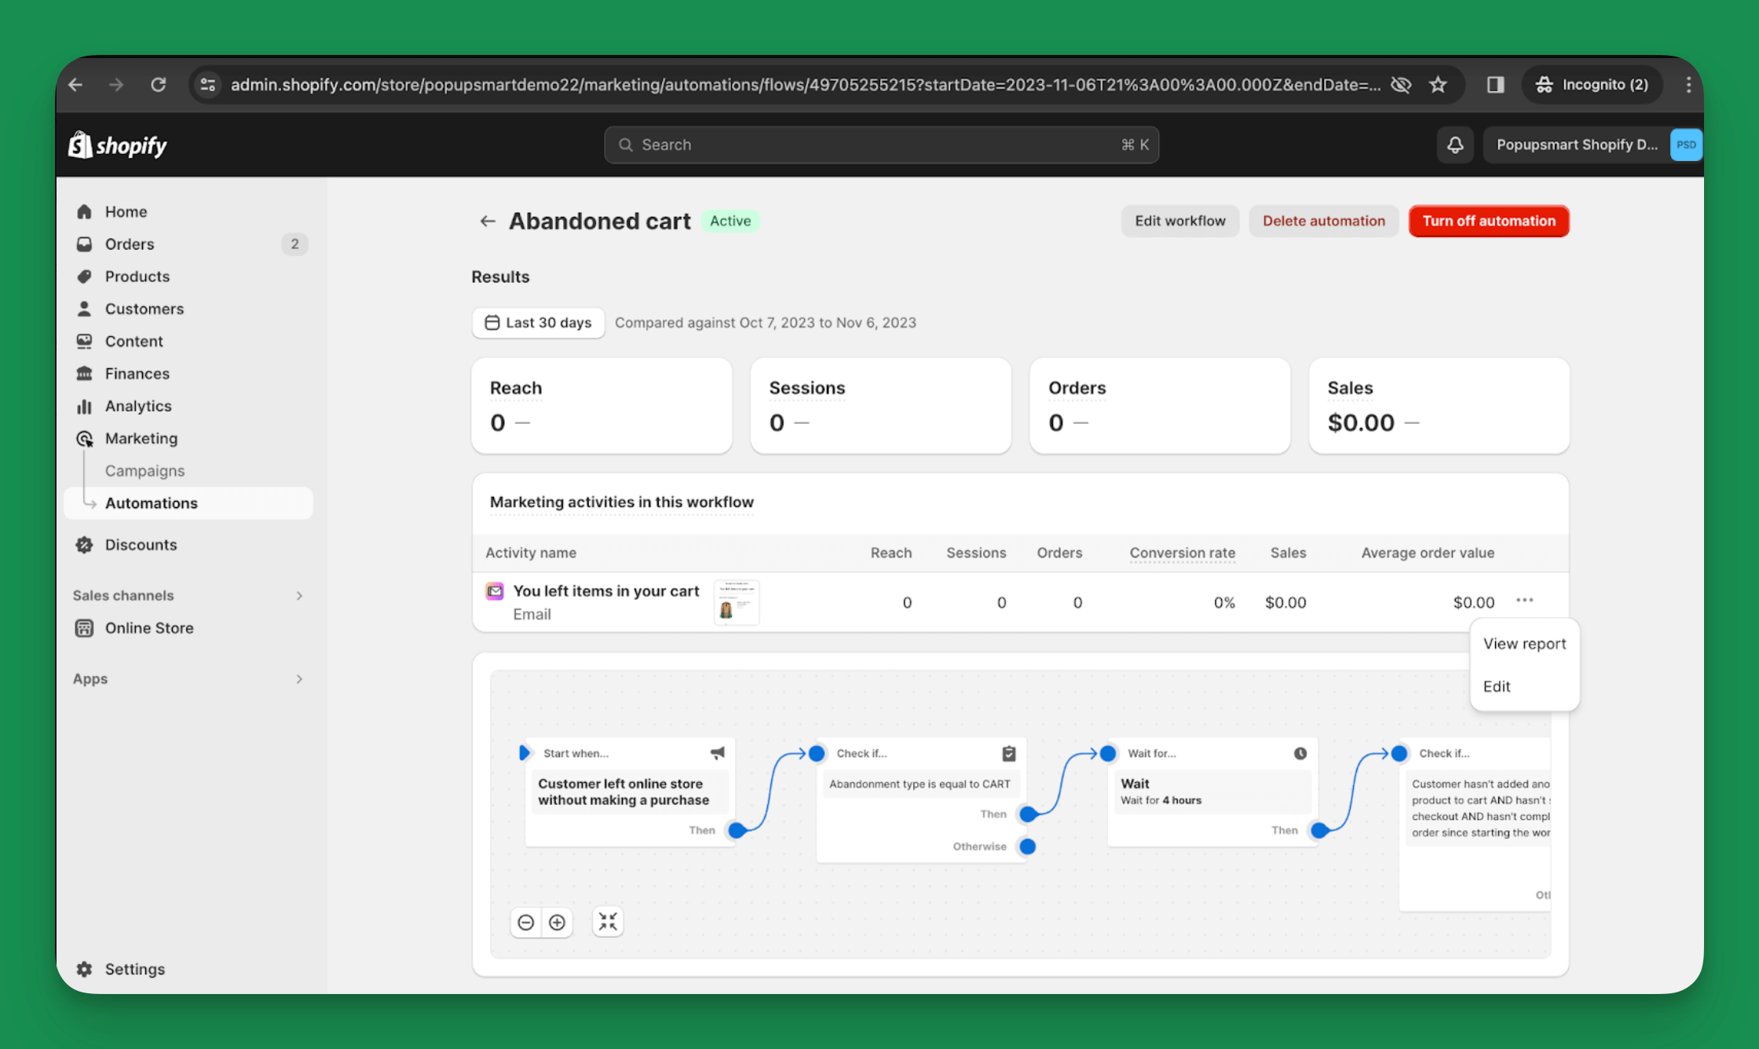Expand the workflow zoom-in control
The width and height of the screenshot is (1759, 1049).
[x=558, y=922]
